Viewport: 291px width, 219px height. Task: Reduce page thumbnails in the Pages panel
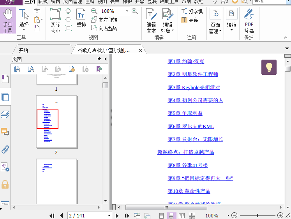(x=31, y=69)
